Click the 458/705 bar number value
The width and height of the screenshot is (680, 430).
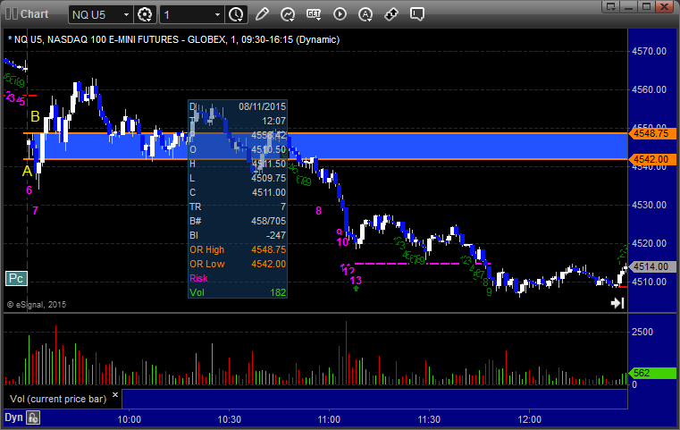tap(268, 222)
